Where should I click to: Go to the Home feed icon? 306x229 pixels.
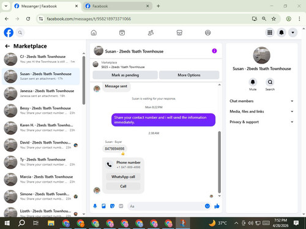94,32
